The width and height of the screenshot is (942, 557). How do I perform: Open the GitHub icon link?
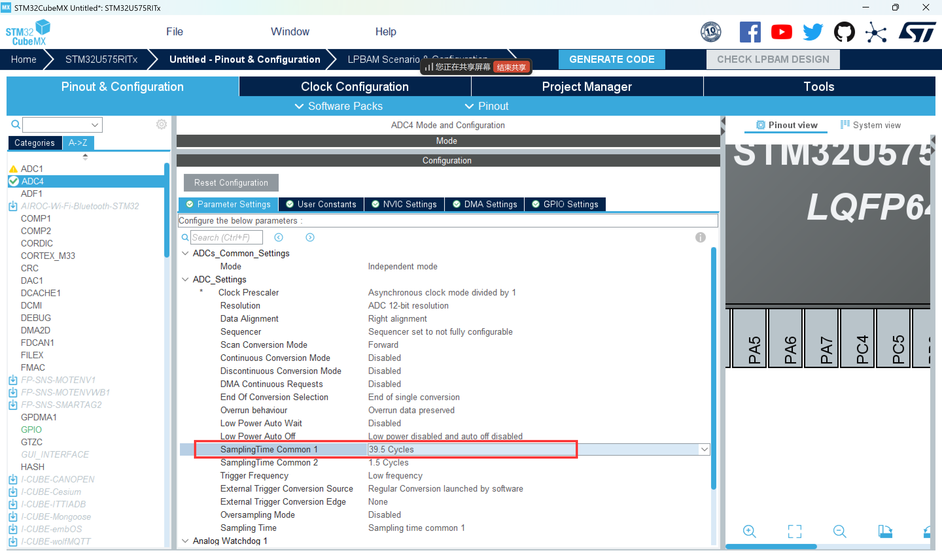845,32
